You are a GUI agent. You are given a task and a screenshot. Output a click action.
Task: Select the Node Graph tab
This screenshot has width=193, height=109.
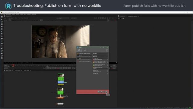coord(9,71)
